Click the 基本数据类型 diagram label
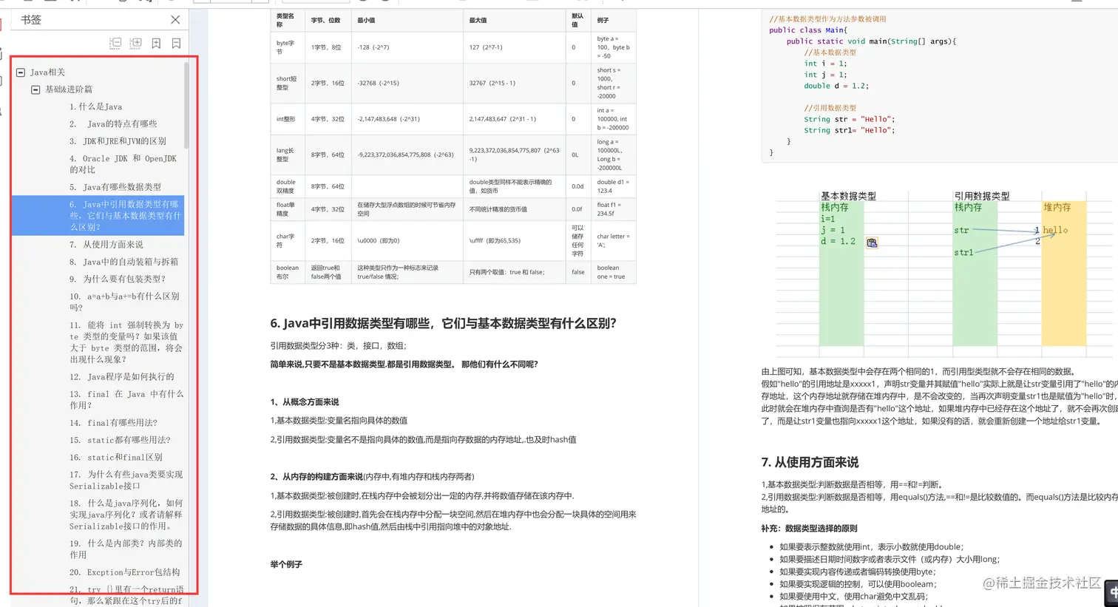Screen dimensions: 1118x607 [848, 196]
